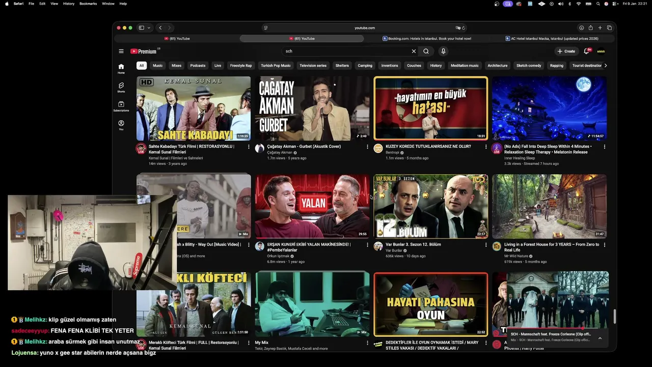
Task: Select the Live filter chip
Action: (218, 65)
